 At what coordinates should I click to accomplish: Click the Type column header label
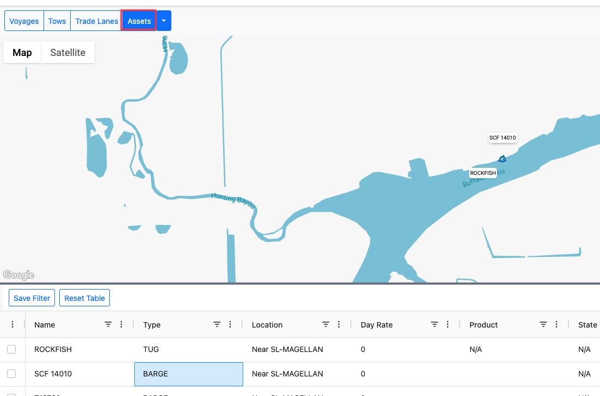pyautogui.click(x=152, y=325)
